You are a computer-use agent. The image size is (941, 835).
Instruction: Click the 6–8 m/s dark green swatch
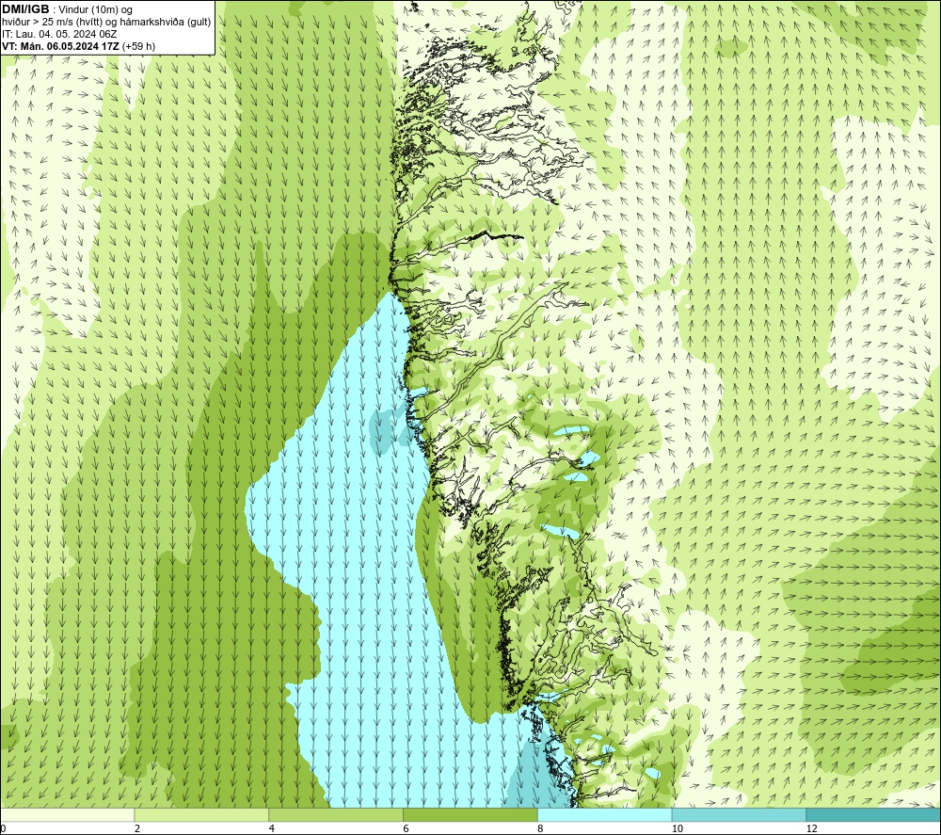point(470,814)
